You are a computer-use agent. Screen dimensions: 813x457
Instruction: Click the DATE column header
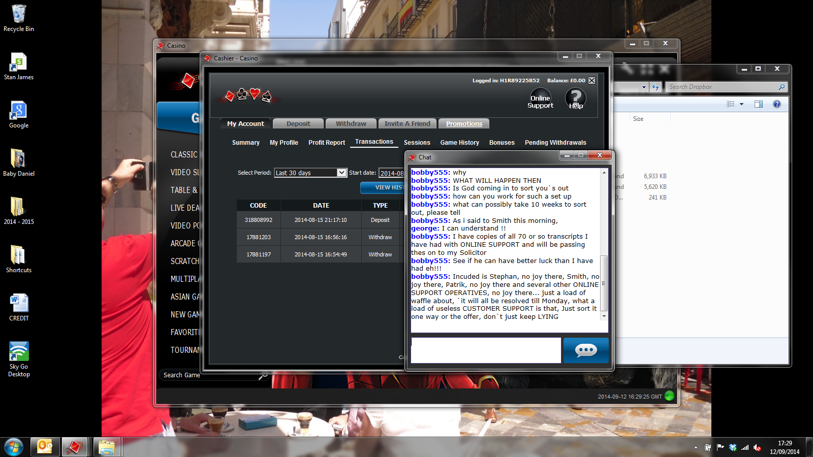coord(321,206)
